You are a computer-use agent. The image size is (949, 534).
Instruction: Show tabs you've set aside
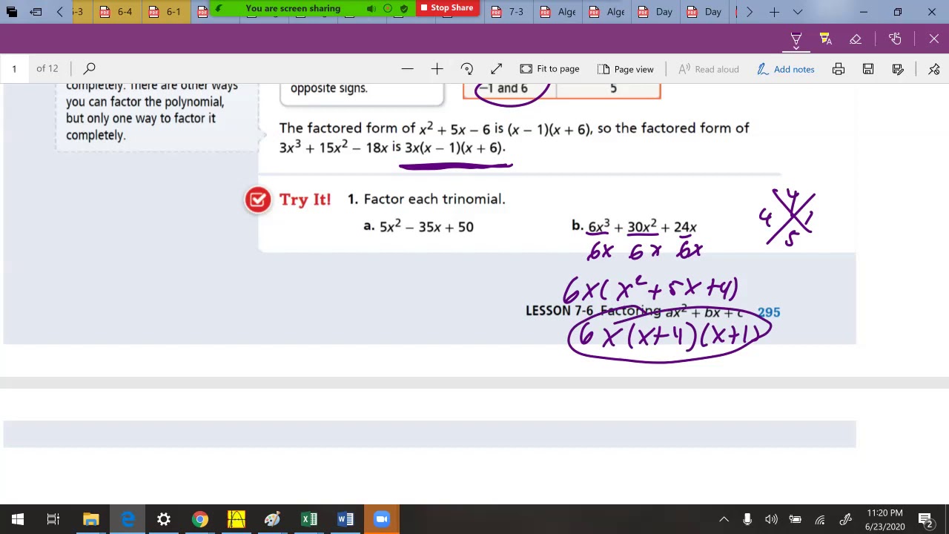(12, 12)
